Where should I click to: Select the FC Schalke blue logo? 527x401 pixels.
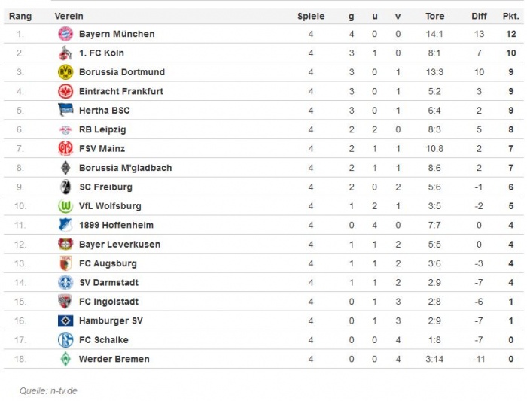coord(65,340)
